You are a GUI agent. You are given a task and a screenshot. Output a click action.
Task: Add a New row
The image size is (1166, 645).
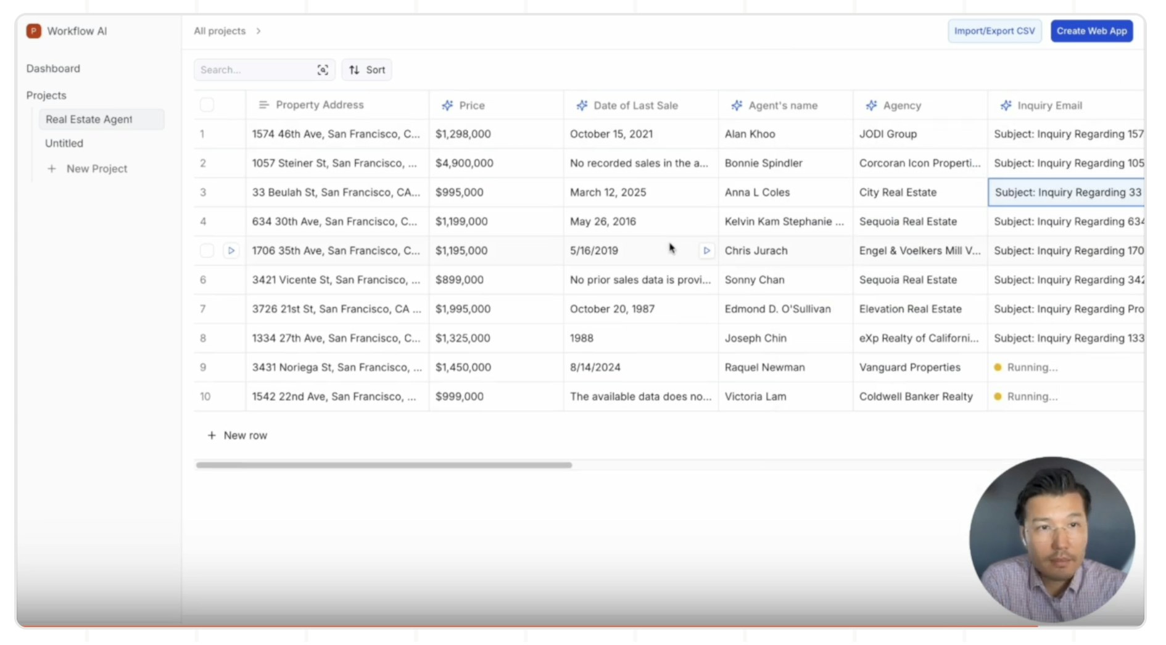[x=238, y=435]
